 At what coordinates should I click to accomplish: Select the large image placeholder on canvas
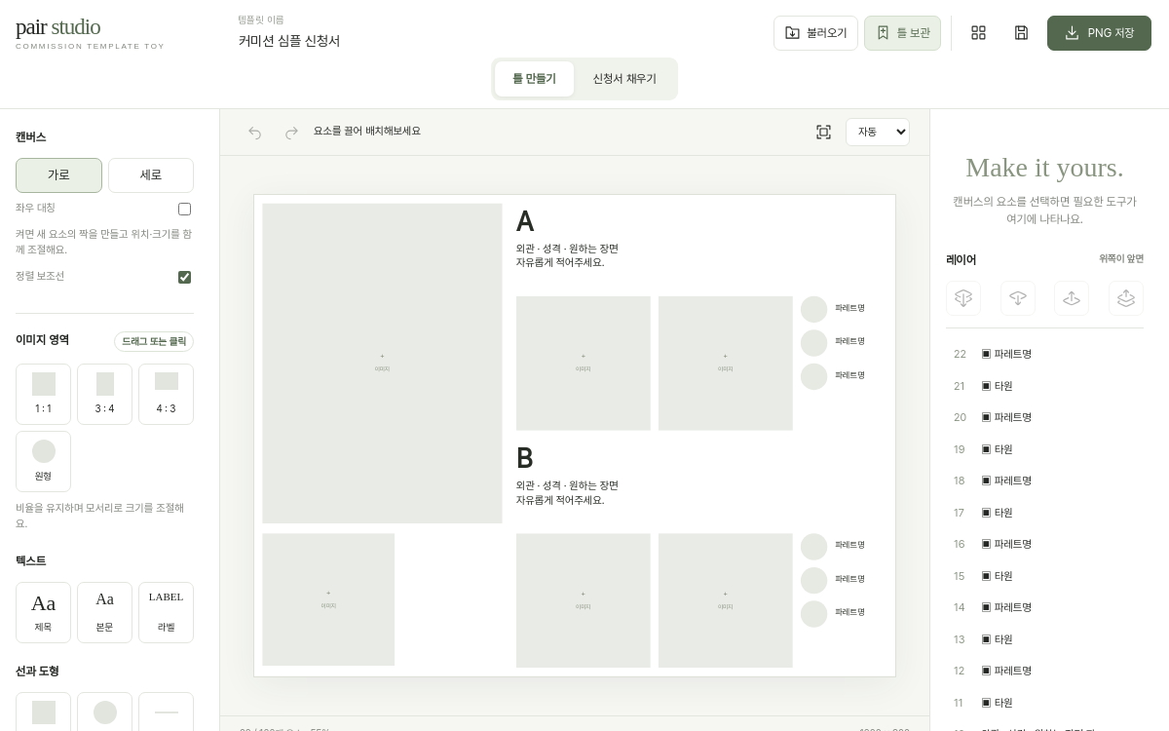(382, 364)
